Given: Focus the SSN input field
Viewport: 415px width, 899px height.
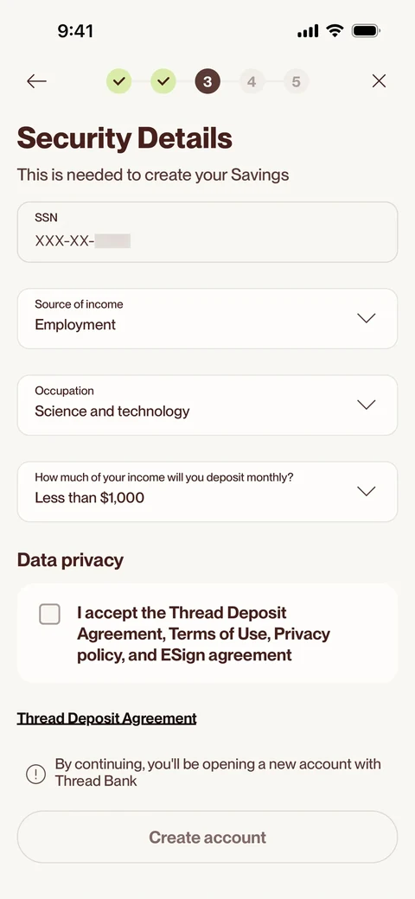Looking at the screenshot, I should click(207, 232).
